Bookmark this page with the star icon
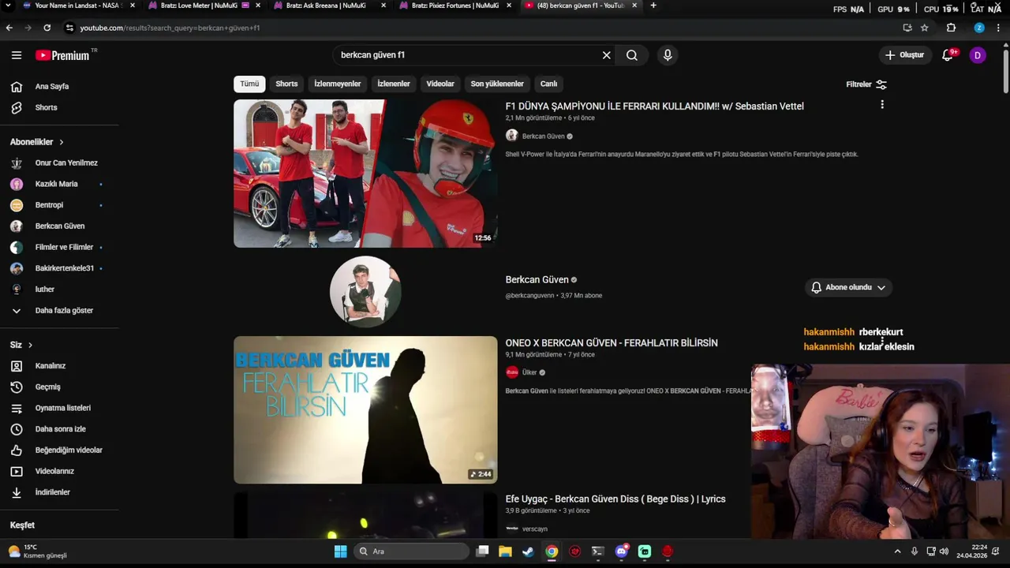This screenshot has height=568, width=1010. [x=925, y=28]
